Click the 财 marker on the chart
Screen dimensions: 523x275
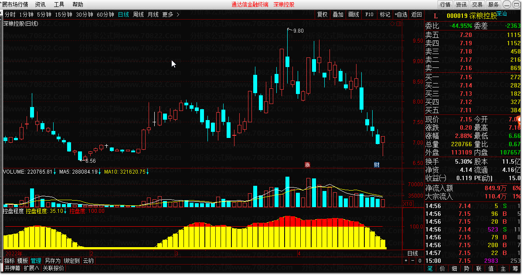coord(377,164)
